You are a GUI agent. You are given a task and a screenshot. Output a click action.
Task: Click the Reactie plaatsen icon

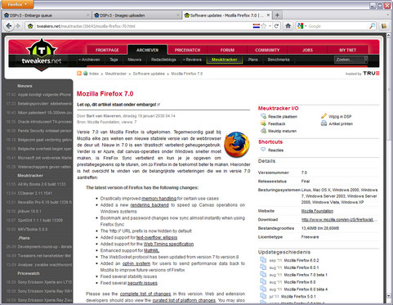tap(263, 116)
